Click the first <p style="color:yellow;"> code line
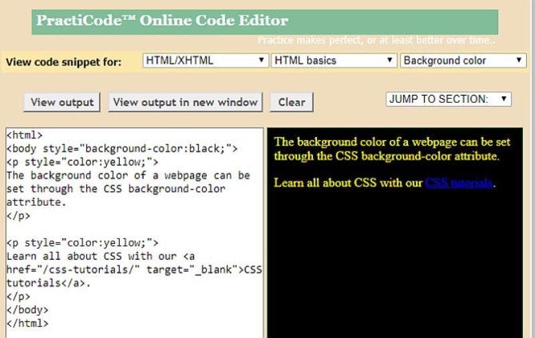Image resolution: width=535 pixels, height=338 pixels. coord(82,162)
